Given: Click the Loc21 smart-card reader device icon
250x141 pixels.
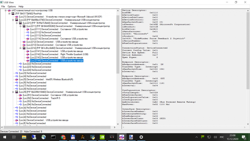Looking at the screenshot, I should [17, 17].
